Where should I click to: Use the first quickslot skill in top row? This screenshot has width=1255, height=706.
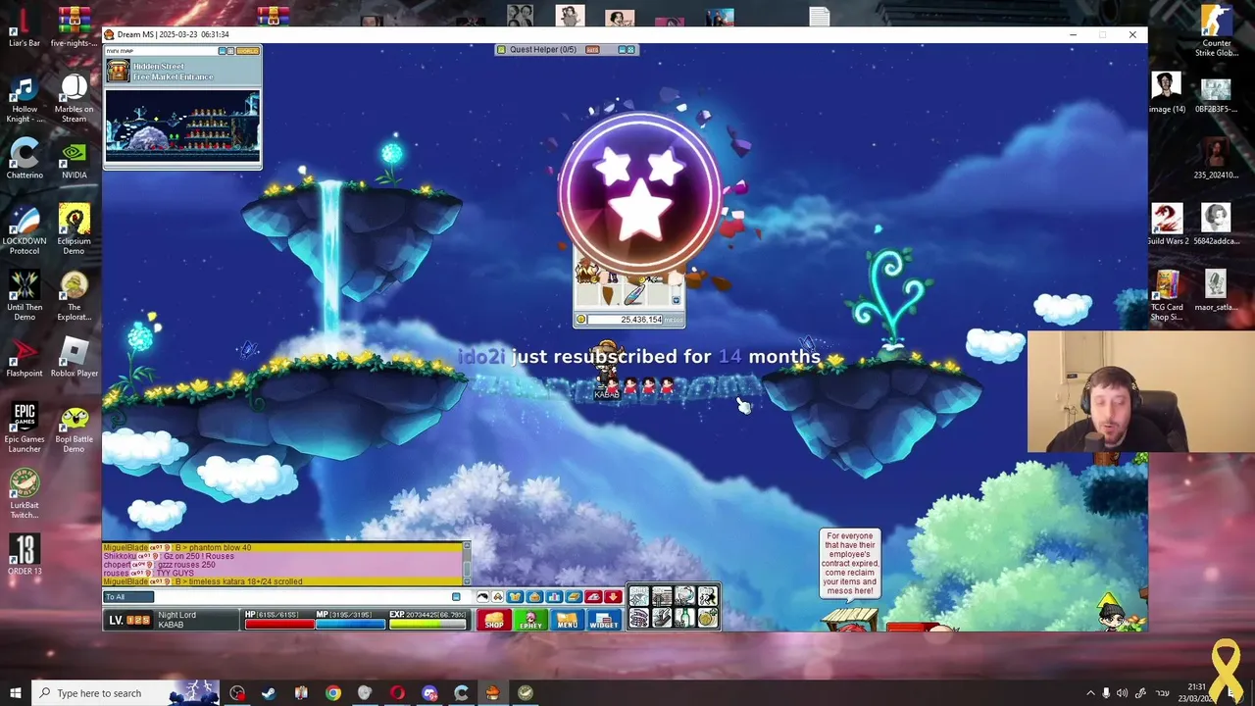(639, 596)
